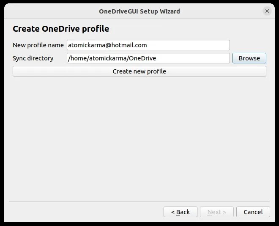Click the 'New profile name' label
This screenshot has height=226, width=279.
pyautogui.click(x=38, y=45)
